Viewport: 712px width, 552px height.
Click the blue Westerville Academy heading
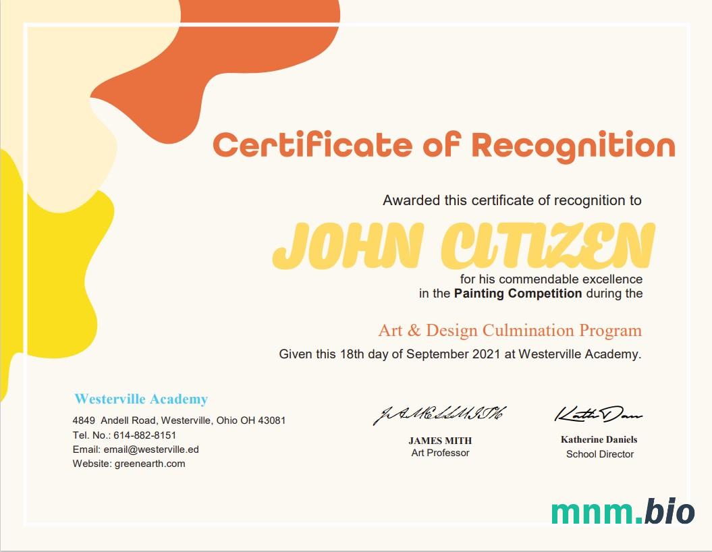coord(141,399)
